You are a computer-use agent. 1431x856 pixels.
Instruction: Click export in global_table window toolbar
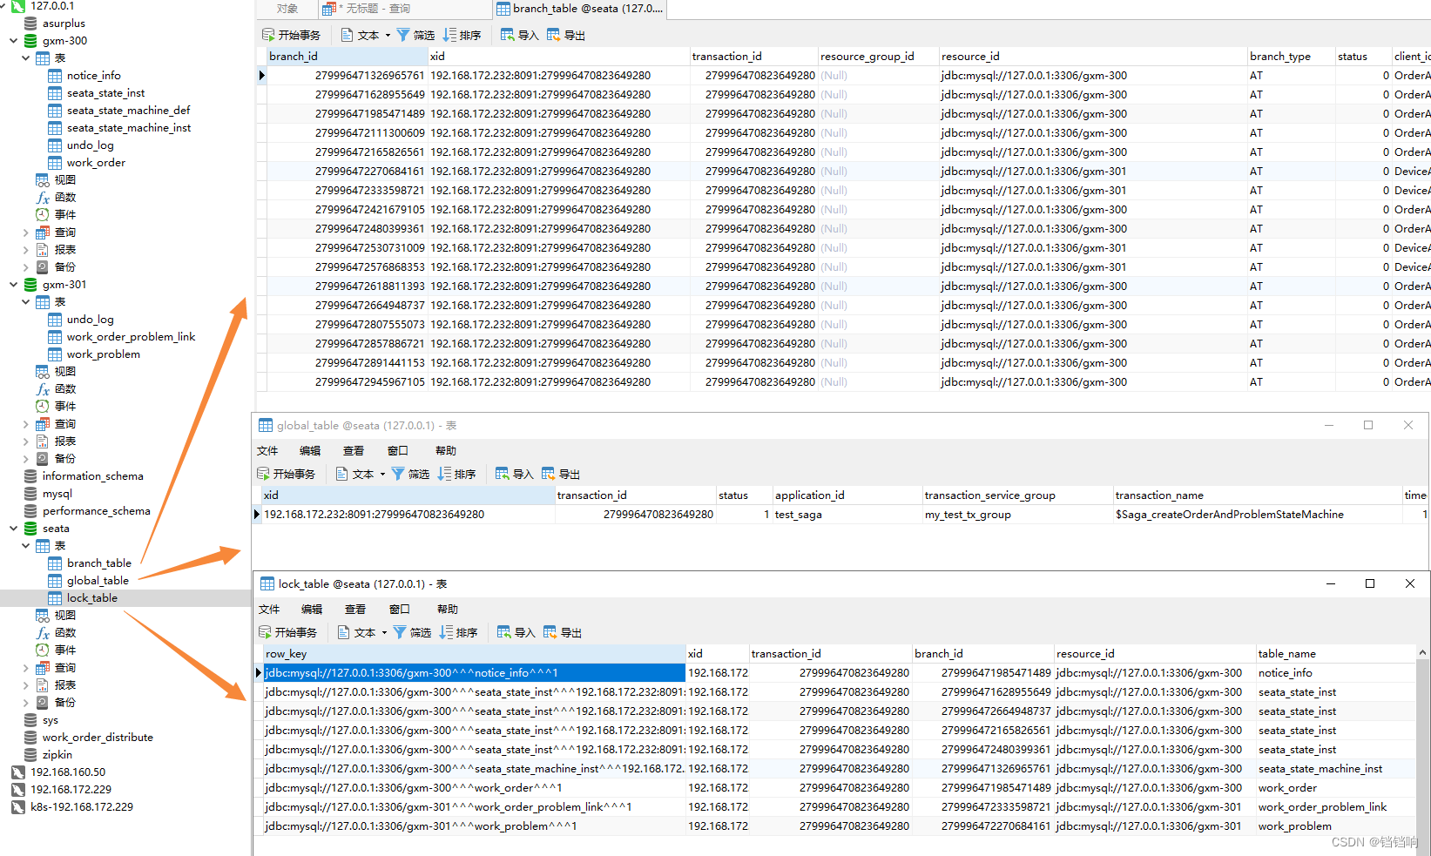[x=561, y=474]
